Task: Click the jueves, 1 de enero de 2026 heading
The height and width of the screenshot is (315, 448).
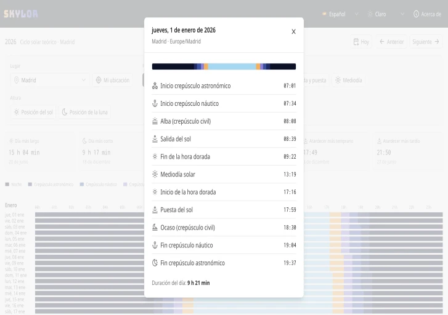Action: coord(184,30)
